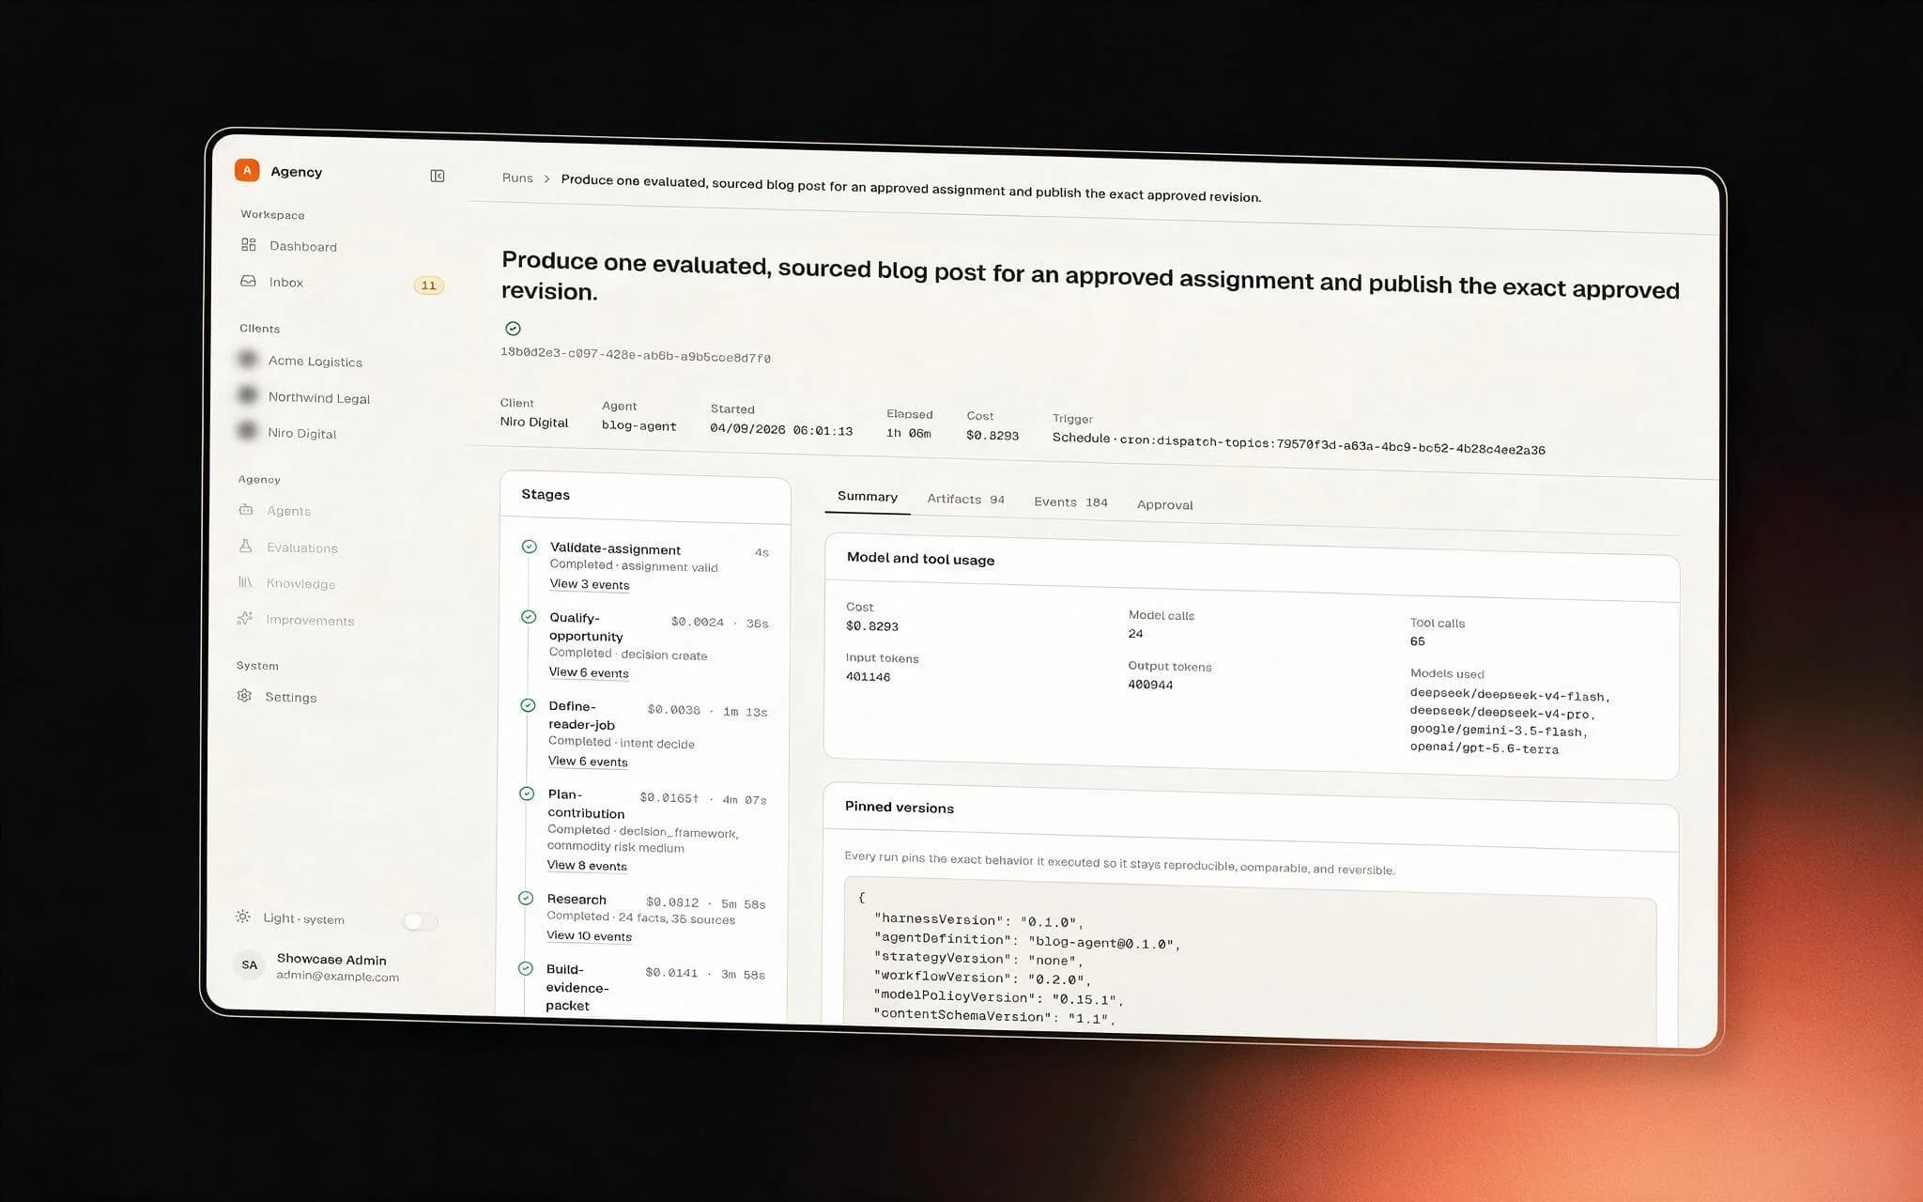Select Niro Digital client avatar

pos(247,431)
